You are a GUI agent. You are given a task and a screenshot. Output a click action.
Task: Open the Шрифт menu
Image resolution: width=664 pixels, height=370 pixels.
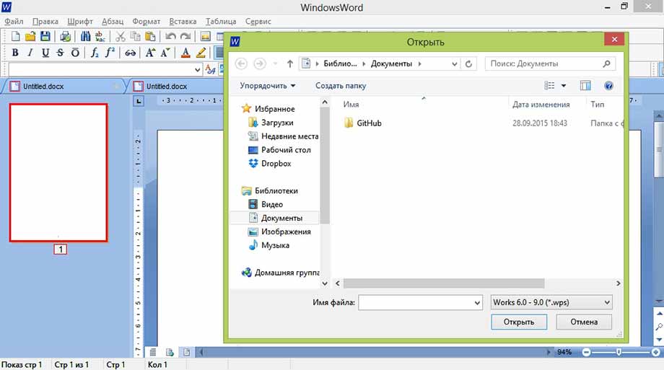79,21
